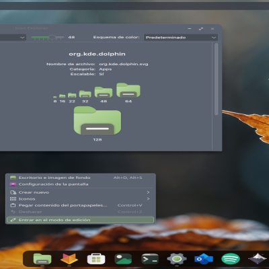Viewport: 269px width, 269px height.
Task: Click the Crear nuevo submenu arrow
Action: click(148, 192)
